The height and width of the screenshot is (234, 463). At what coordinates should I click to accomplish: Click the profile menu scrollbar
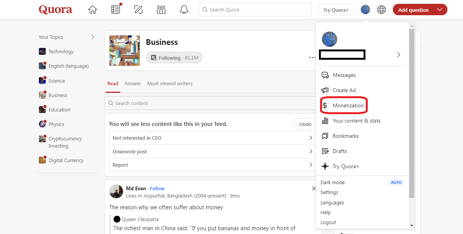click(412, 114)
